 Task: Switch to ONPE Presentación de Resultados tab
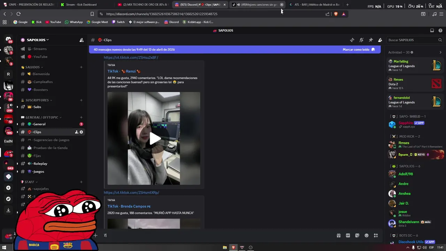tap(29, 5)
